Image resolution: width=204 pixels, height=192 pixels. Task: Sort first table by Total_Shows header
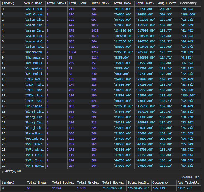(x=56, y=3)
